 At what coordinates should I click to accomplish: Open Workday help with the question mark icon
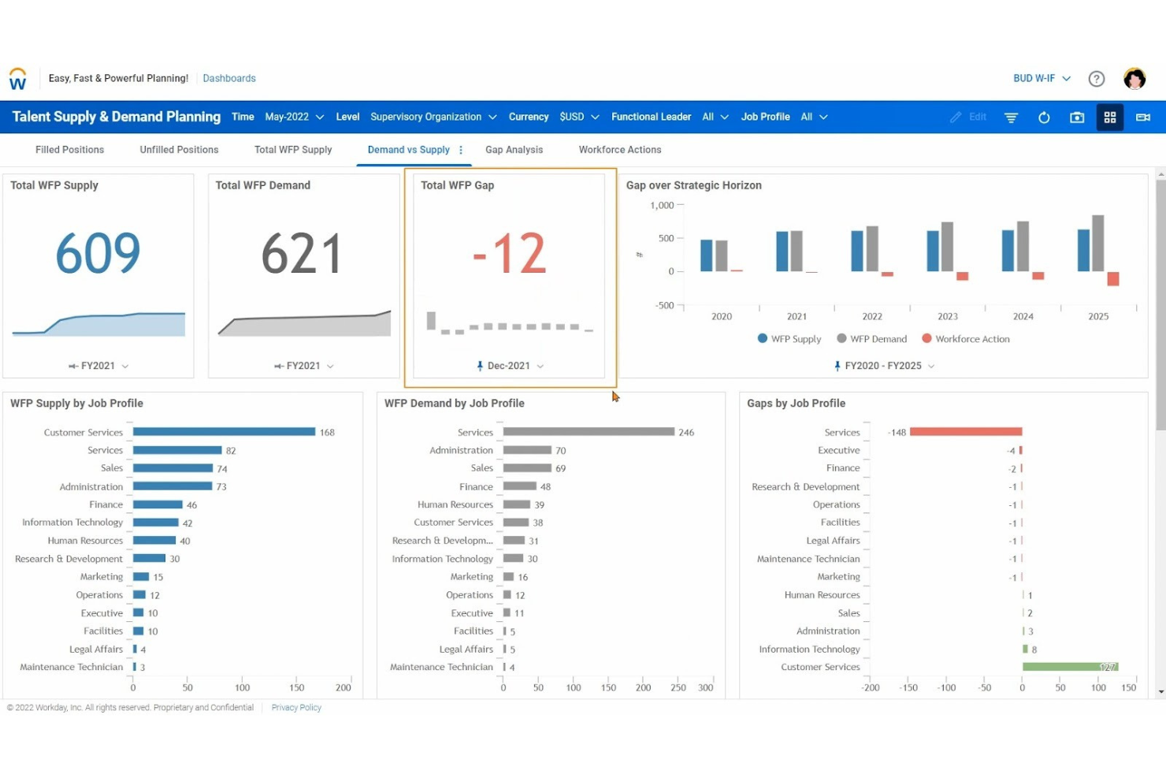1097,78
